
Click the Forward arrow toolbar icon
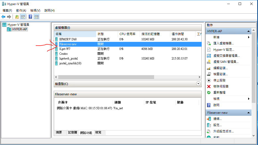[9, 17]
